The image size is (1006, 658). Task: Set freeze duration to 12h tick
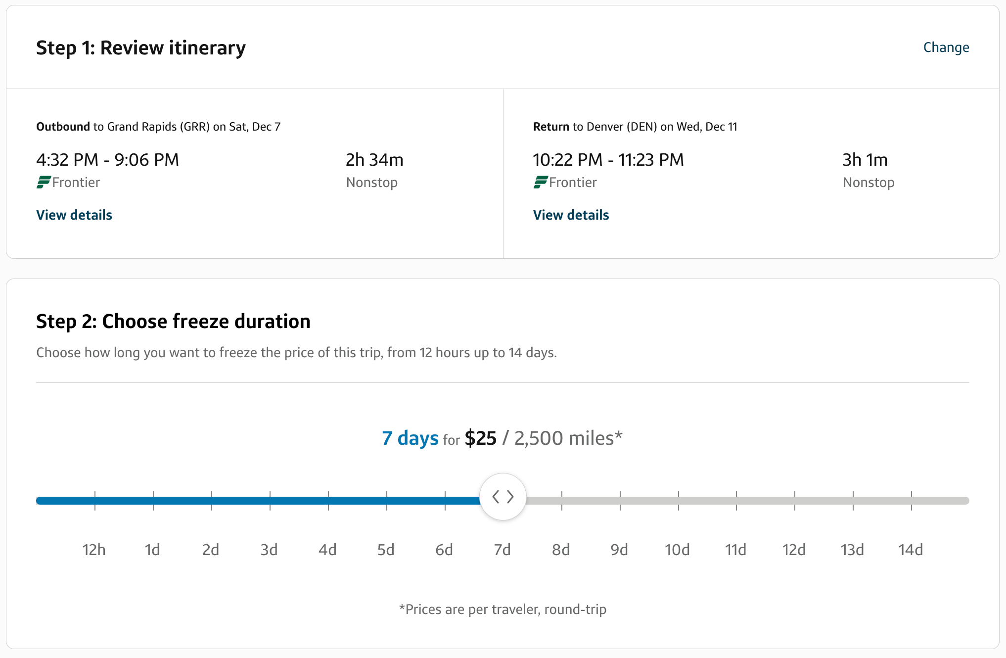(x=95, y=501)
